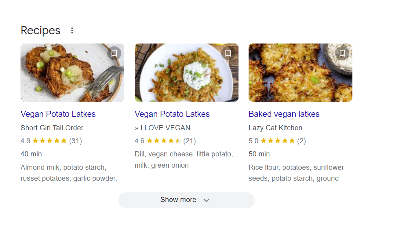
Task: Open the first latkes recipe via its photo
Action: 72,72
